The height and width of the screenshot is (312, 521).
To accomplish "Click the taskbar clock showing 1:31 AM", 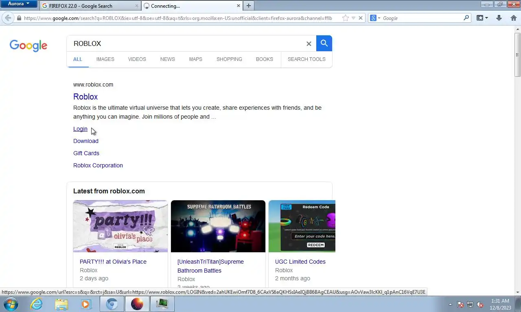I will (x=500, y=304).
